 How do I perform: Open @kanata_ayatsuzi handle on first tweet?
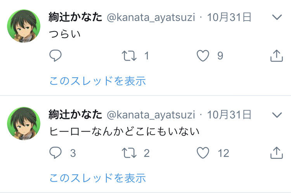(x=151, y=17)
